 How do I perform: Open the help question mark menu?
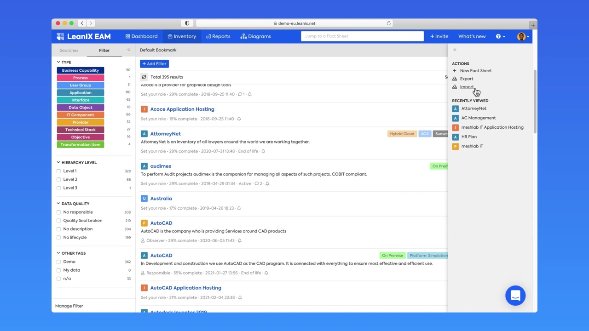(x=500, y=36)
